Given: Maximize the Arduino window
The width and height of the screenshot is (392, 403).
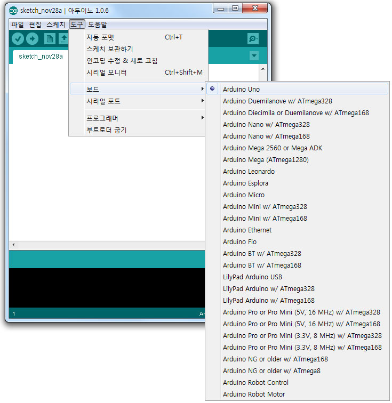Looking at the screenshot, I should click(x=235, y=9).
